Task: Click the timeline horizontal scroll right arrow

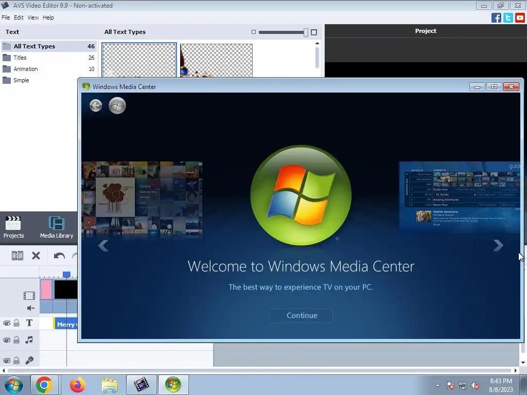Action: click(x=516, y=370)
